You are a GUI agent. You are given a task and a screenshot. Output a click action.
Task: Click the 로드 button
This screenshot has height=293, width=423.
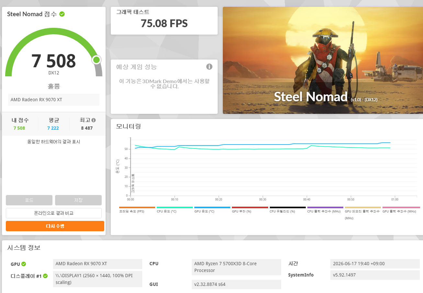coord(29,200)
